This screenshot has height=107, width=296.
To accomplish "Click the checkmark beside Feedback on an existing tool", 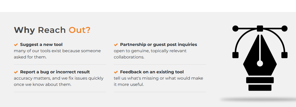I will click(x=116, y=72).
